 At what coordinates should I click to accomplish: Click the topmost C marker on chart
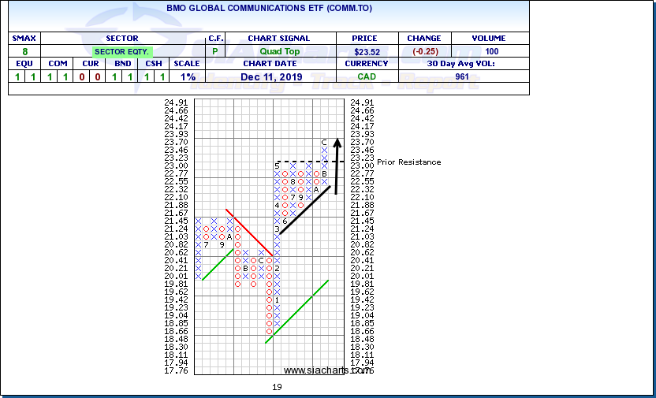pos(323,143)
